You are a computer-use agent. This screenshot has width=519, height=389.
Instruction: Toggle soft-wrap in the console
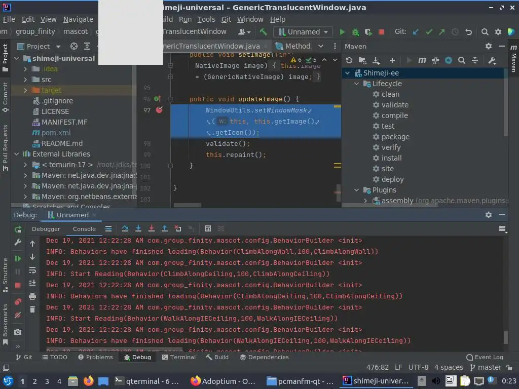point(32,270)
